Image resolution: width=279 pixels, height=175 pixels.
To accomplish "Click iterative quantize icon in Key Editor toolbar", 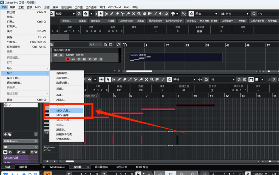I will tap(239, 79).
